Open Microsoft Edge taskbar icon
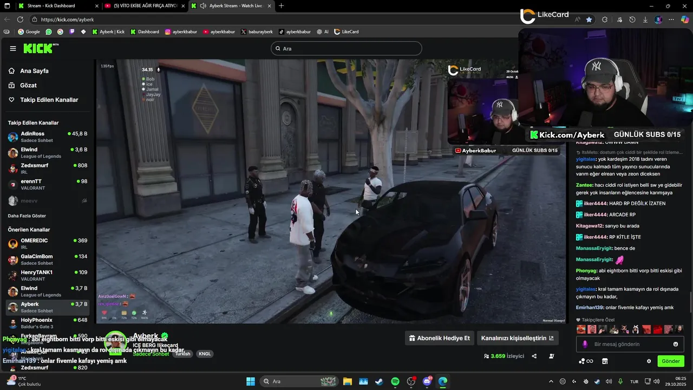693x390 pixels. [x=443, y=381]
